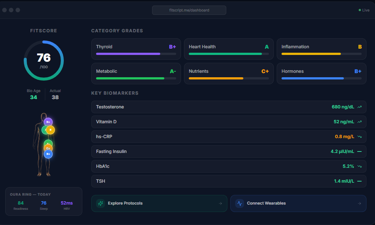Click the A- grade on Metabolic
The image size is (375, 225).
pyautogui.click(x=173, y=71)
